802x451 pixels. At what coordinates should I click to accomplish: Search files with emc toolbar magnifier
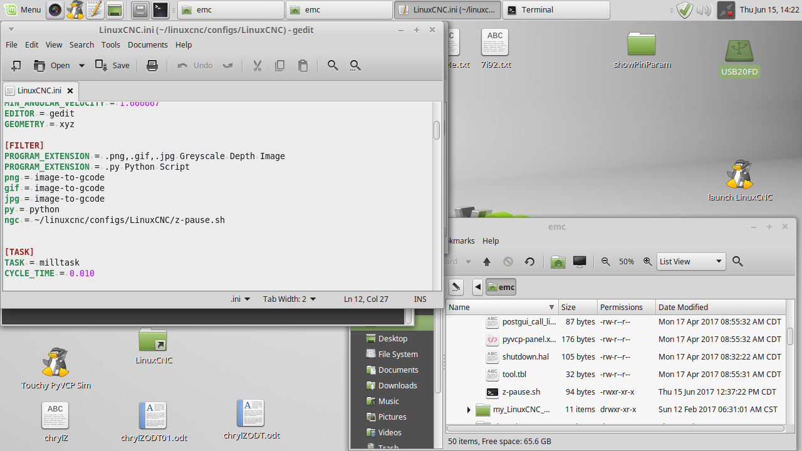click(x=737, y=262)
